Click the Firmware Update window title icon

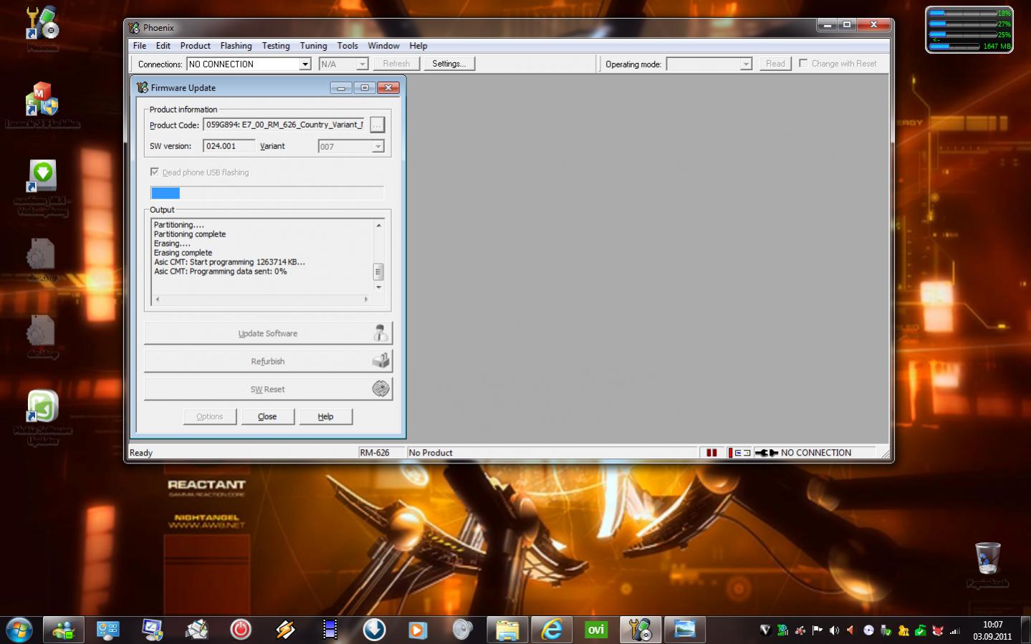pos(142,87)
